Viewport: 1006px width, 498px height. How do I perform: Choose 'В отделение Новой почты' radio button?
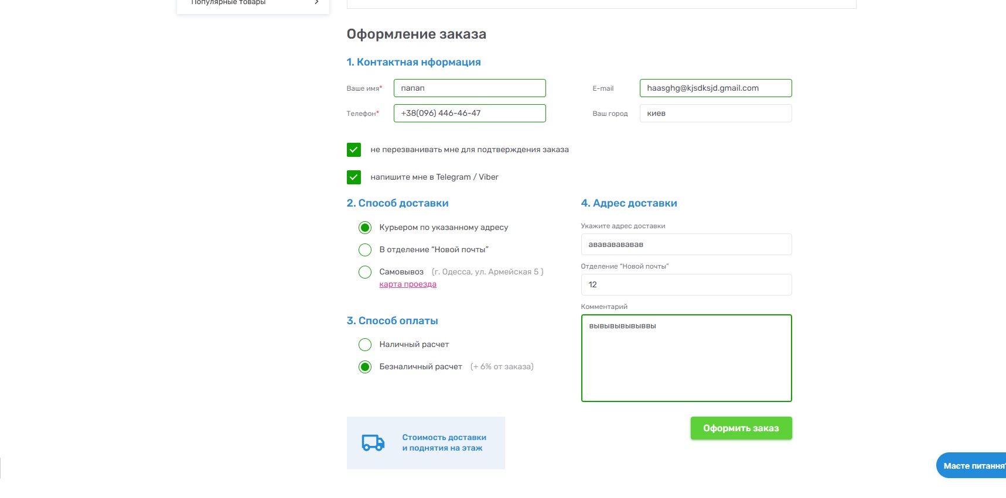click(x=365, y=250)
